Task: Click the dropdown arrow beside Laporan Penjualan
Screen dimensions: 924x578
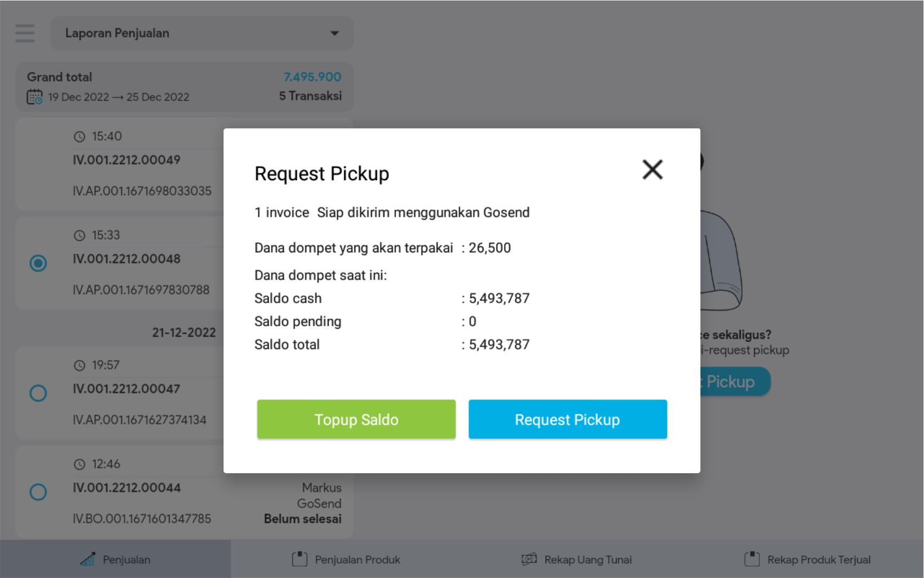Action: (335, 33)
